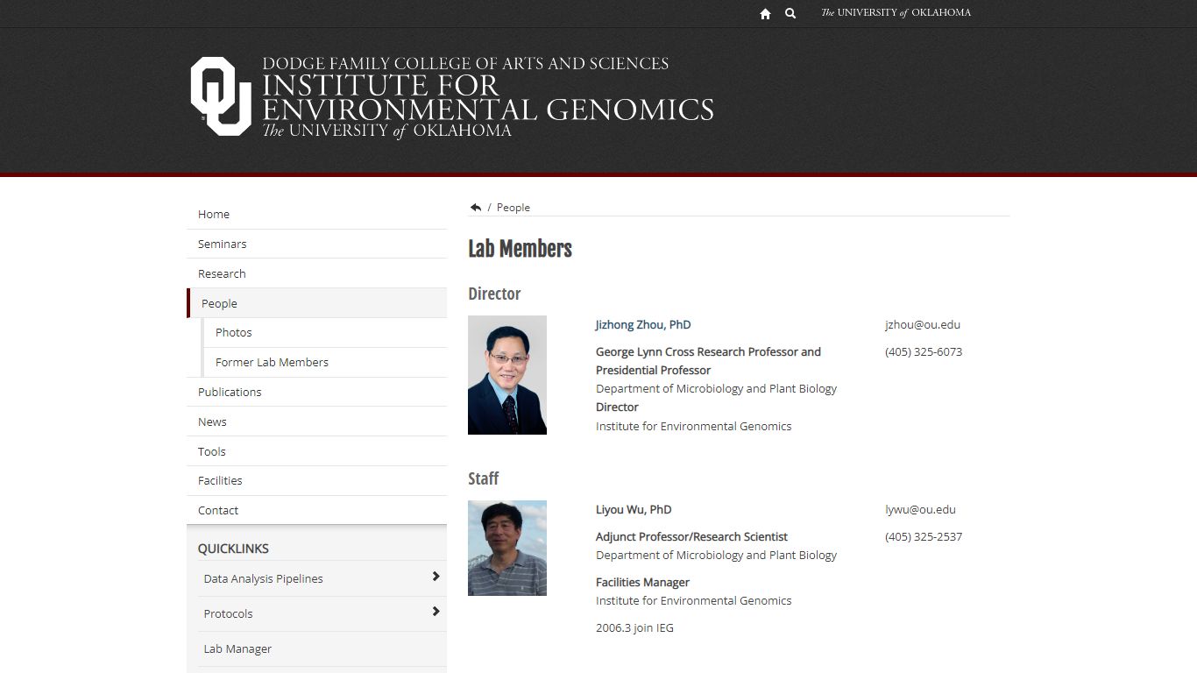Open the Research menu item
The width and height of the screenshot is (1197, 673).
pos(316,273)
